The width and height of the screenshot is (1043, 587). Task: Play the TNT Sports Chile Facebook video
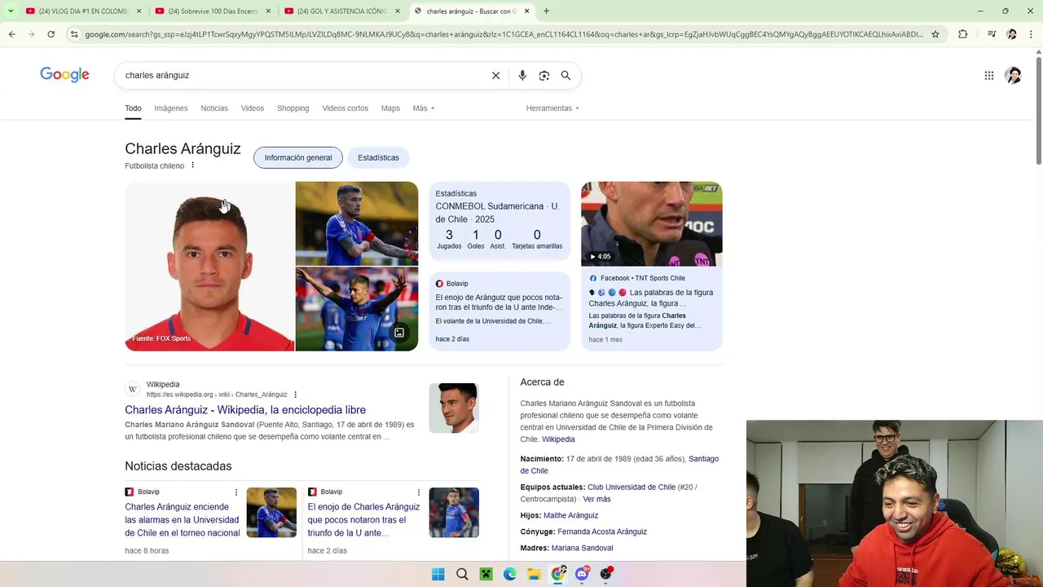pyautogui.click(x=651, y=223)
